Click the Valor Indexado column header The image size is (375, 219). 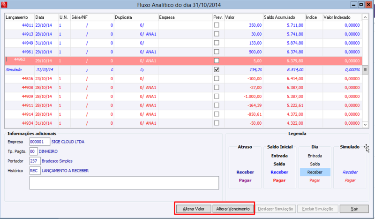point(342,17)
